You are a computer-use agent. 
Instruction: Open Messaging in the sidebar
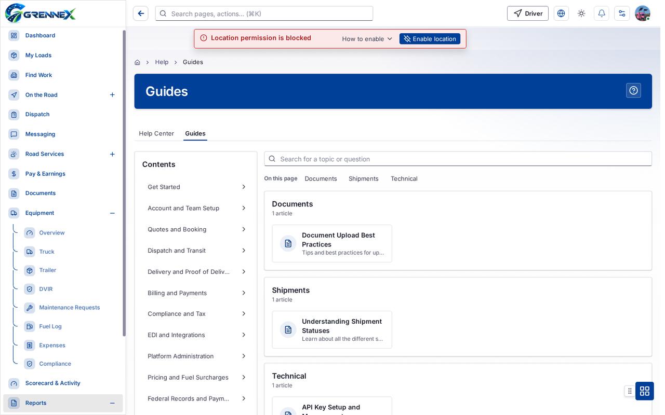63,134
